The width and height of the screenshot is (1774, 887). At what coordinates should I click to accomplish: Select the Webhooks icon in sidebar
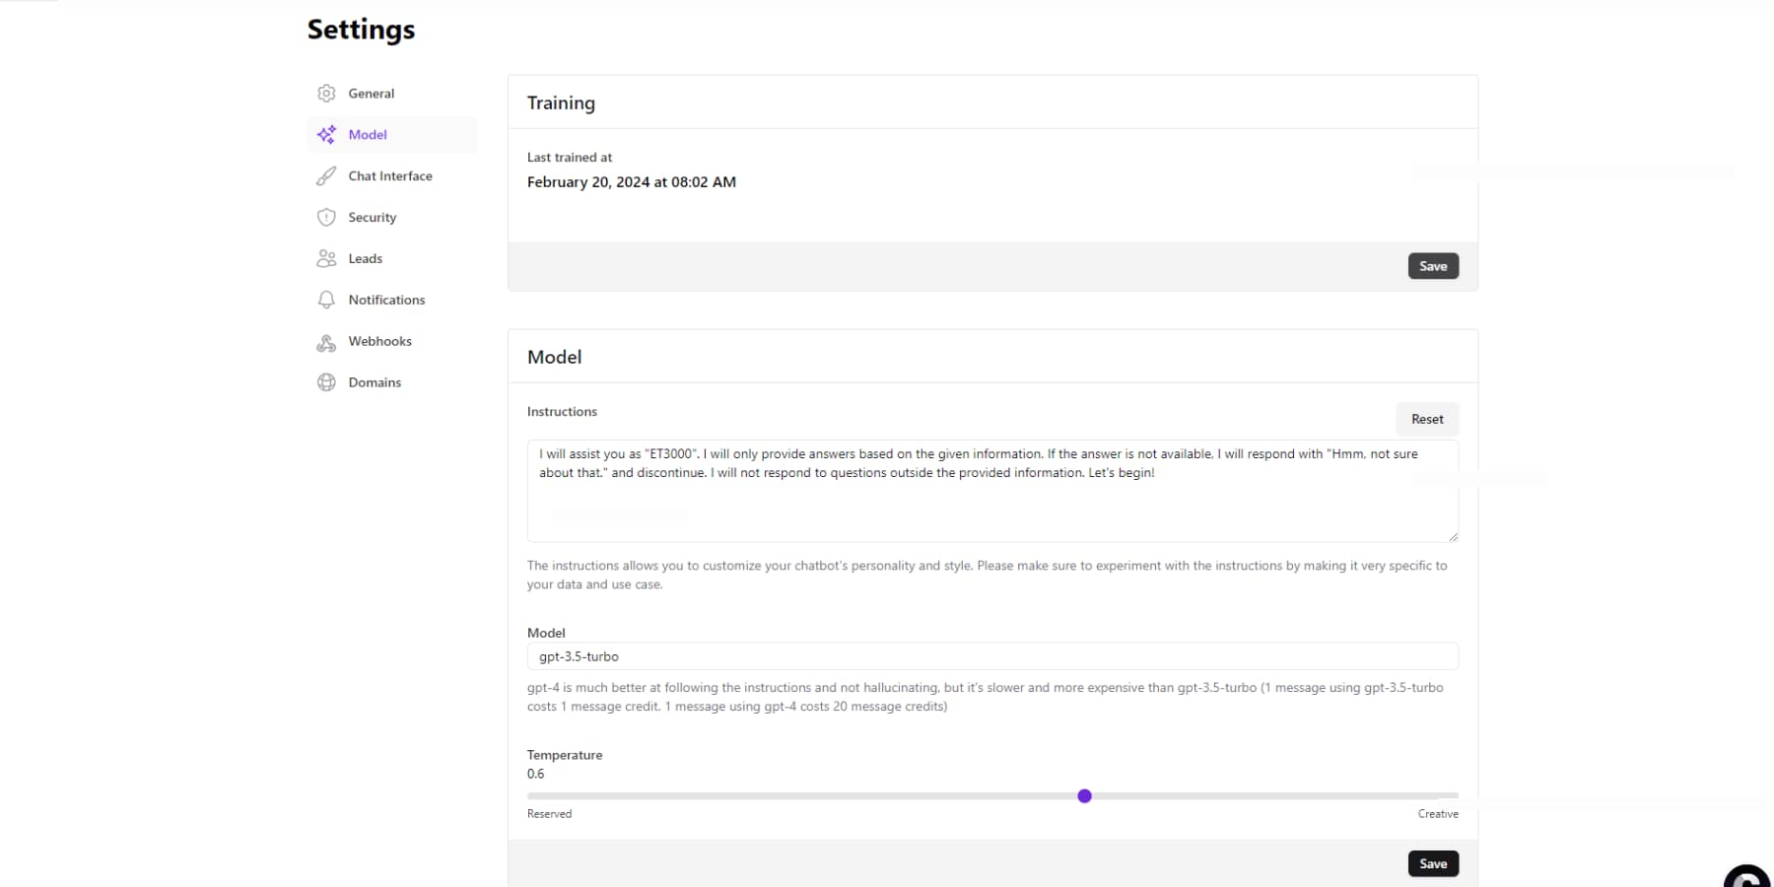326,341
